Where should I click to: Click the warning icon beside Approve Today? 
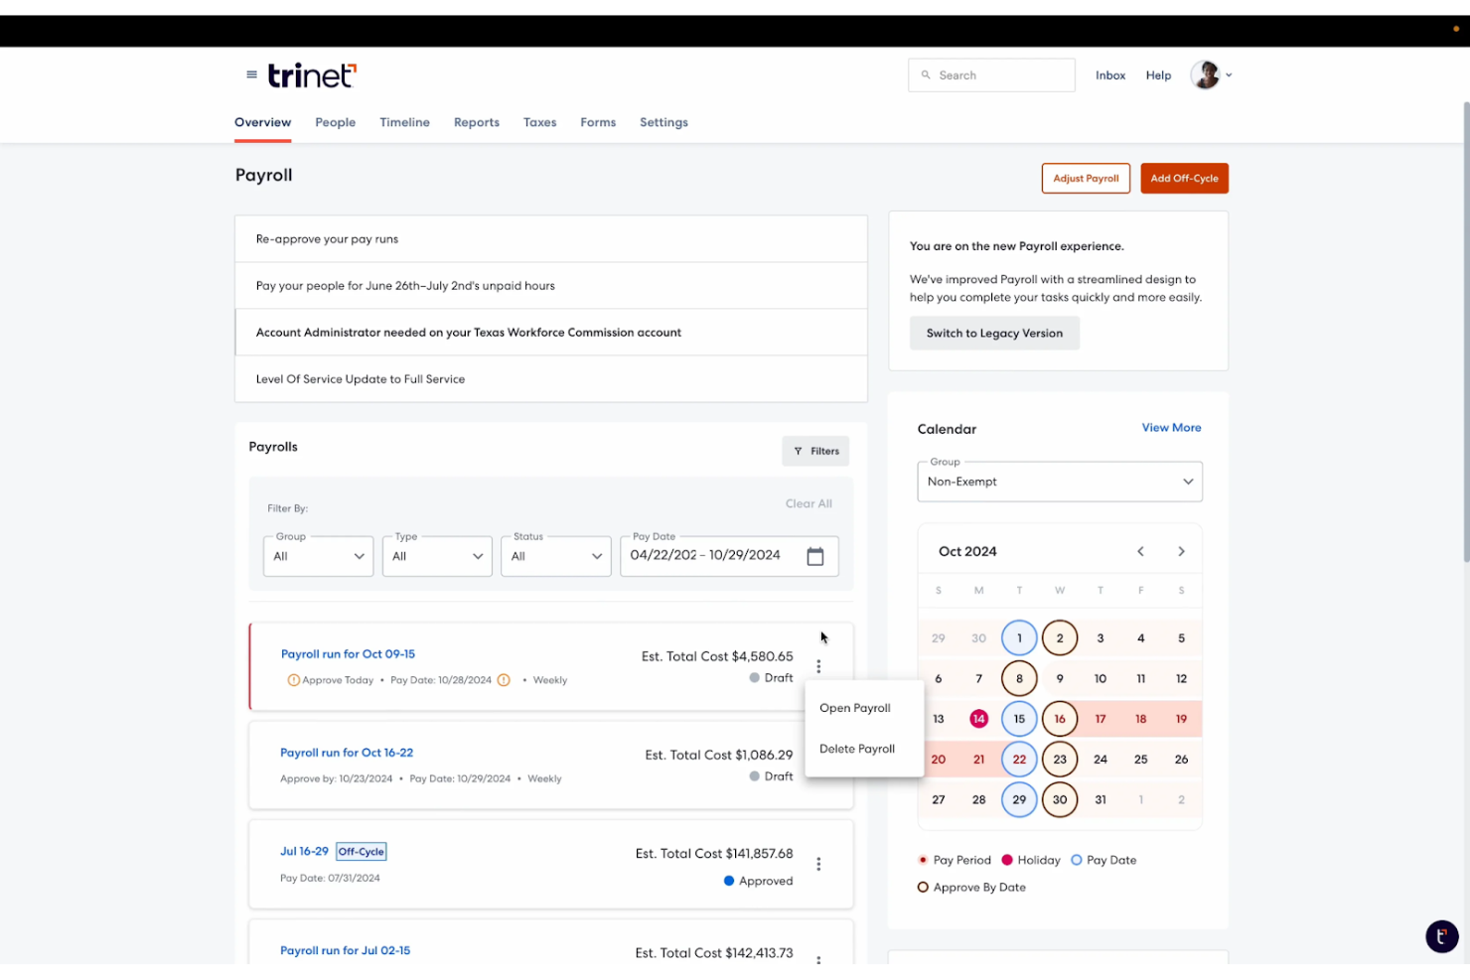pos(294,680)
